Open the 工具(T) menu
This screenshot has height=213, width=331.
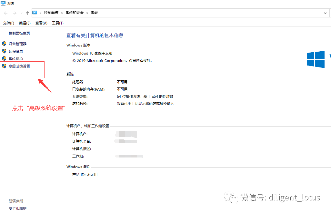click(58, 23)
